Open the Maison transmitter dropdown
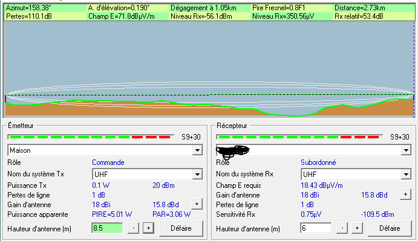The height and width of the screenshot is (241, 418). [197, 150]
